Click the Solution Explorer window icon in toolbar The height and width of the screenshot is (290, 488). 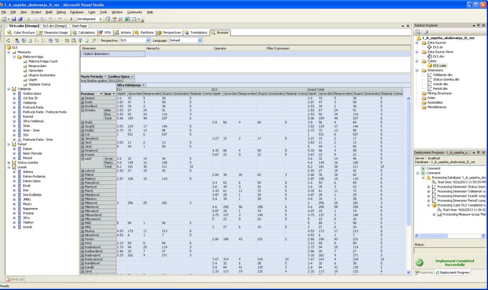107,19
